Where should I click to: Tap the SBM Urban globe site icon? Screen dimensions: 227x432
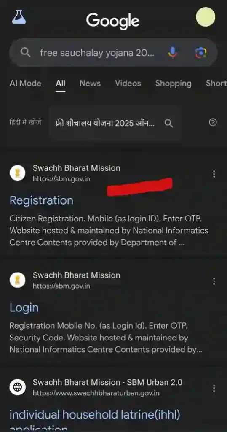click(x=18, y=387)
